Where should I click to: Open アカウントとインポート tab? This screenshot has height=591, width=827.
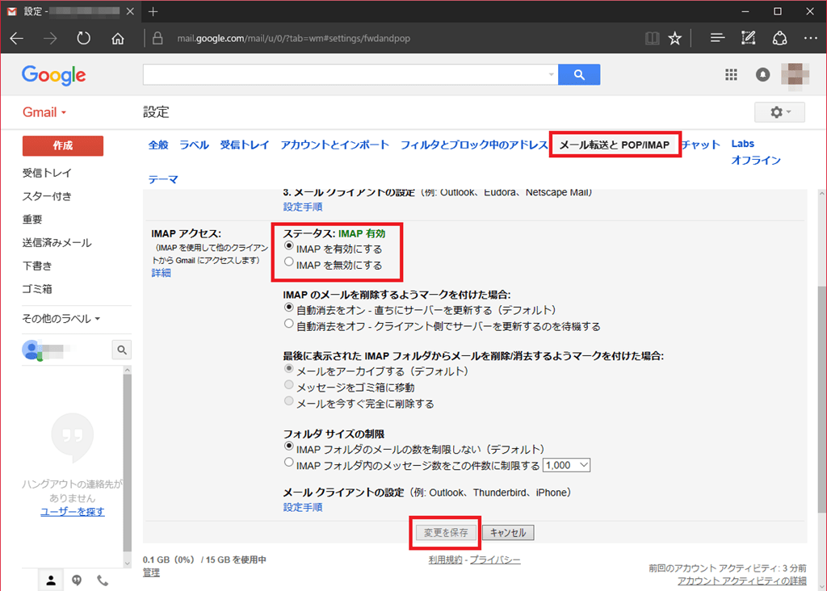point(335,145)
